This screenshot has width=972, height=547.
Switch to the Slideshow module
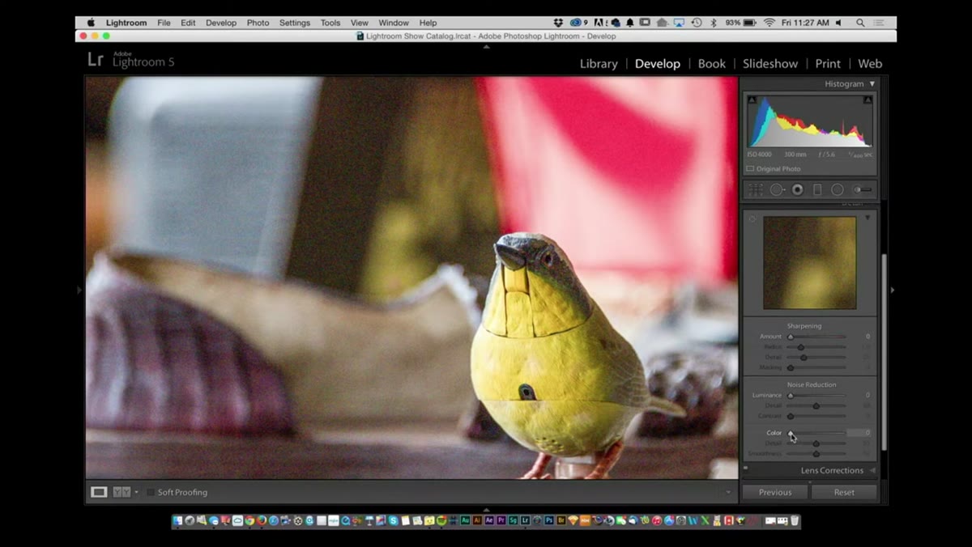pos(770,63)
